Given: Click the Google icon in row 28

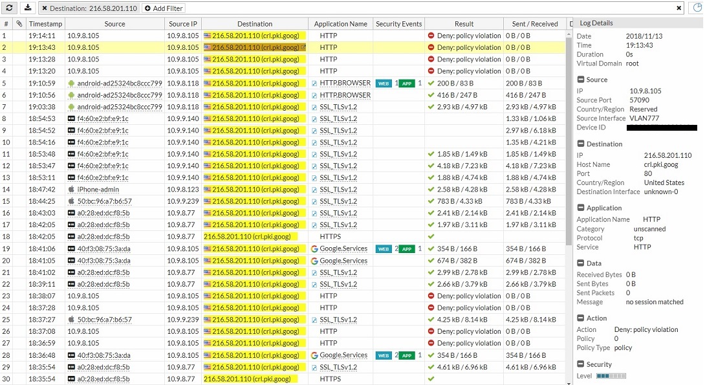Looking at the screenshot, I should [x=315, y=355].
